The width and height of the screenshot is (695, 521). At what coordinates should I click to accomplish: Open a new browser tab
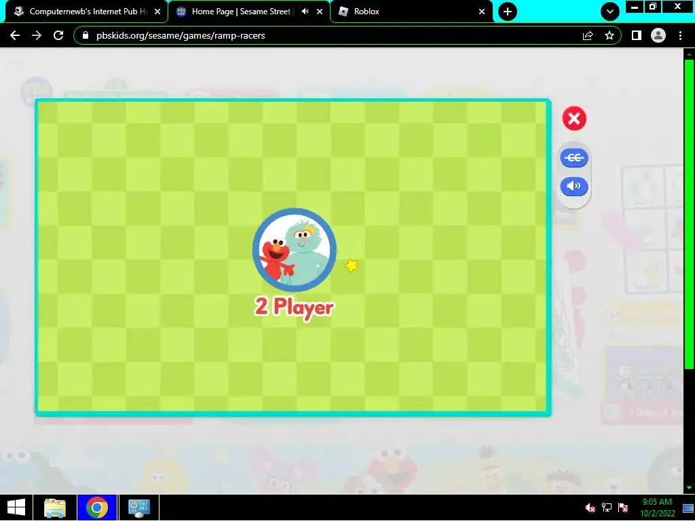[508, 12]
